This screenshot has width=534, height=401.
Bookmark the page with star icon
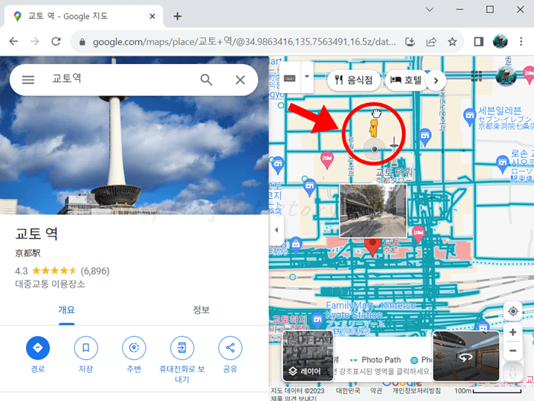pos(452,42)
